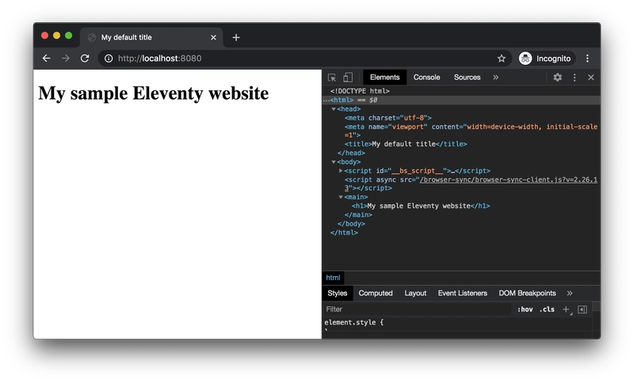
Task: Expand the __bs_script__ script node
Action: [341, 171]
